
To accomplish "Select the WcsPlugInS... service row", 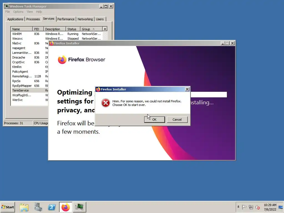I will [x=30, y=95].
